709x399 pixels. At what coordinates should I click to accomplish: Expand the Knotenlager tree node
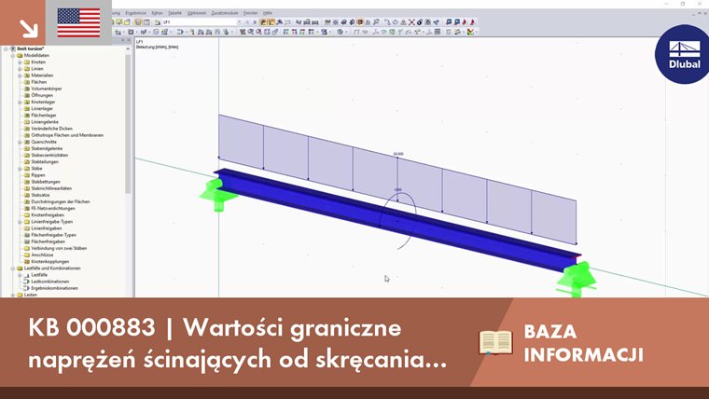pyautogui.click(x=20, y=103)
